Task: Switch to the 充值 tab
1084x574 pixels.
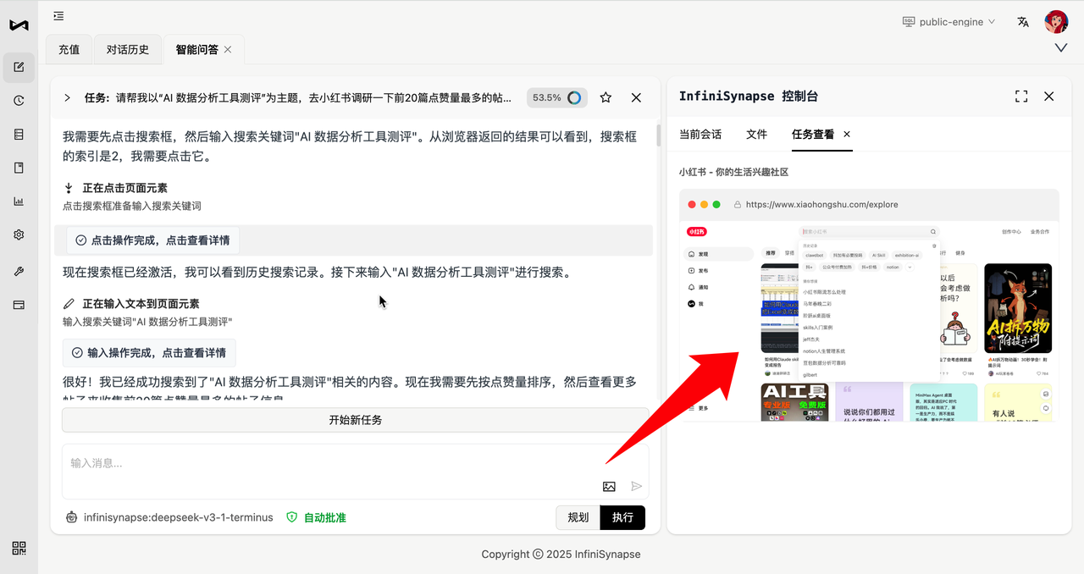Action: pyautogui.click(x=69, y=50)
